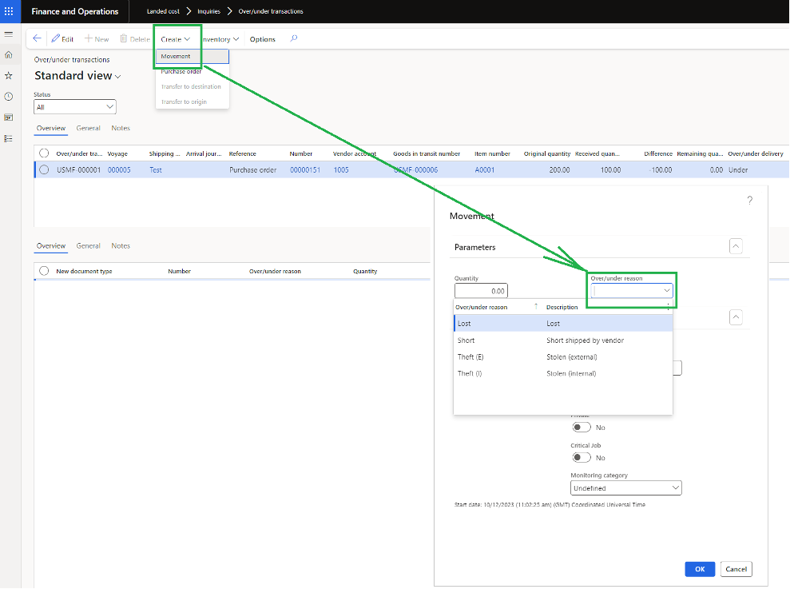The height and width of the screenshot is (589, 790).
Task: Open the Status dropdown set to All
Action: [x=75, y=106]
